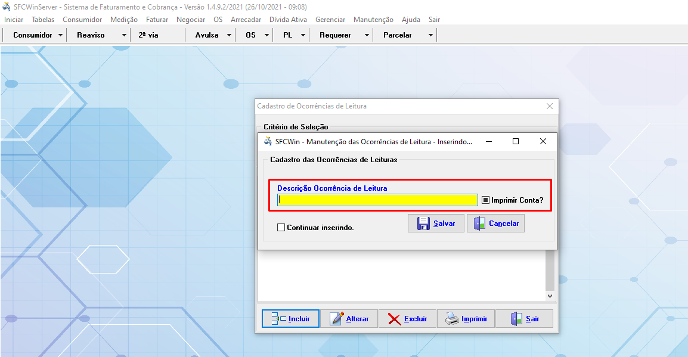
Task: Expand the Reaviso dropdown arrow
Action: point(123,35)
